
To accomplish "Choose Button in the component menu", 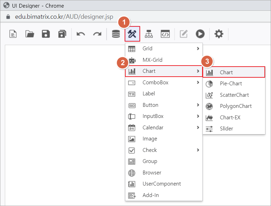I will [x=164, y=105].
